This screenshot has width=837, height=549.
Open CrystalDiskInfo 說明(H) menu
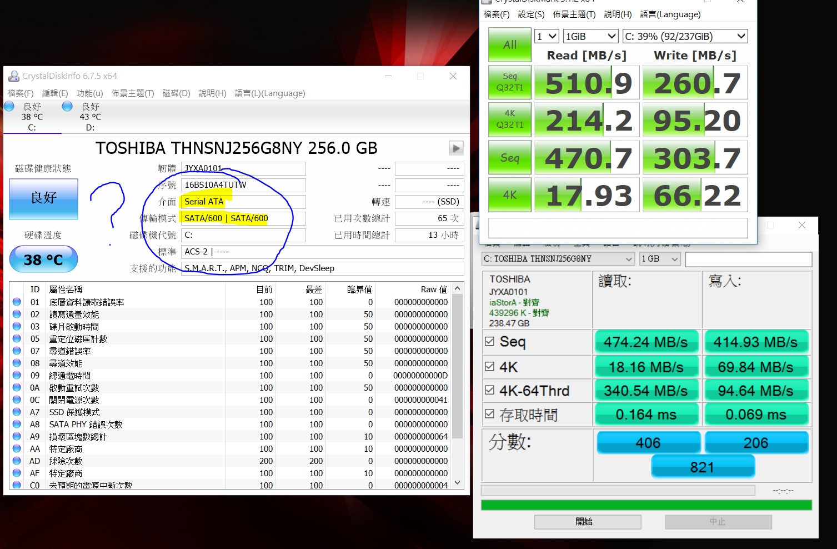212,93
